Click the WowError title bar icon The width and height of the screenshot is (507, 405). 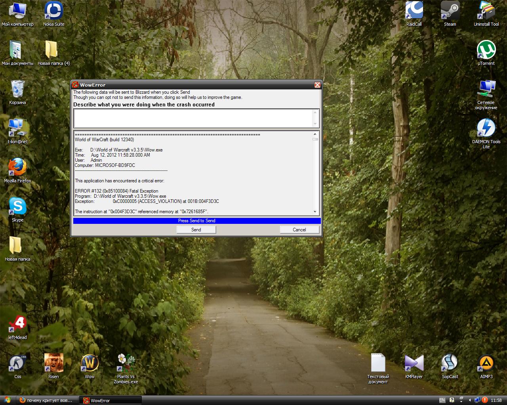pos(75,85)
